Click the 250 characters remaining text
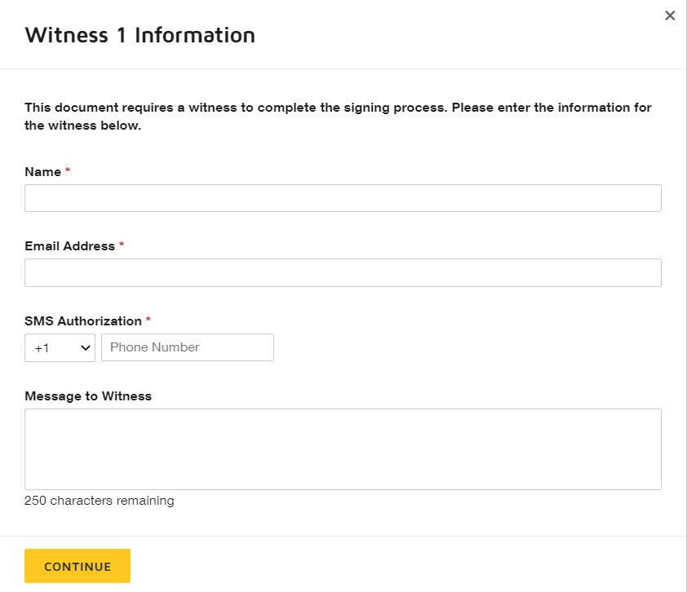 coord(100,500)
